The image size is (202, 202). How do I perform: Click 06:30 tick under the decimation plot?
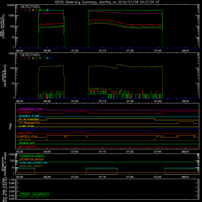pyautogui.click(x=20, y=177)
